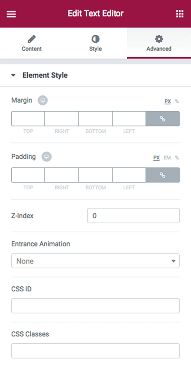The height and width of the screenshot is (368, 191).
Task: Click the Z-Index value field
Action: click(133, 216)
